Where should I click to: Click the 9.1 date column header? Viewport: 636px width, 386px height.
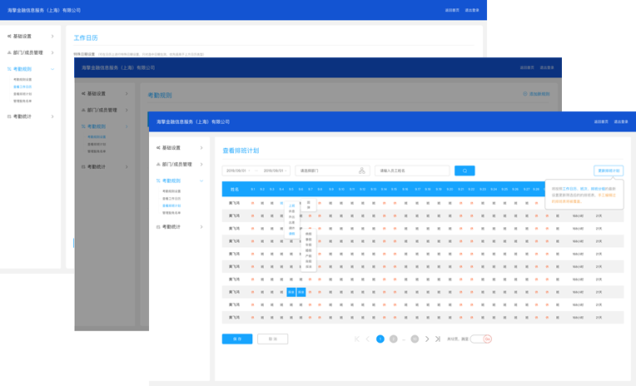coord(253,190)
